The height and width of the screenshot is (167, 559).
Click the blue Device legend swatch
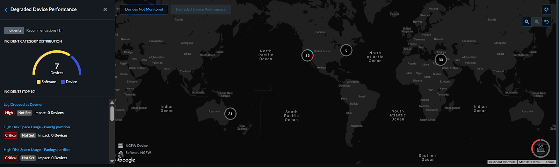click(63, 82)
